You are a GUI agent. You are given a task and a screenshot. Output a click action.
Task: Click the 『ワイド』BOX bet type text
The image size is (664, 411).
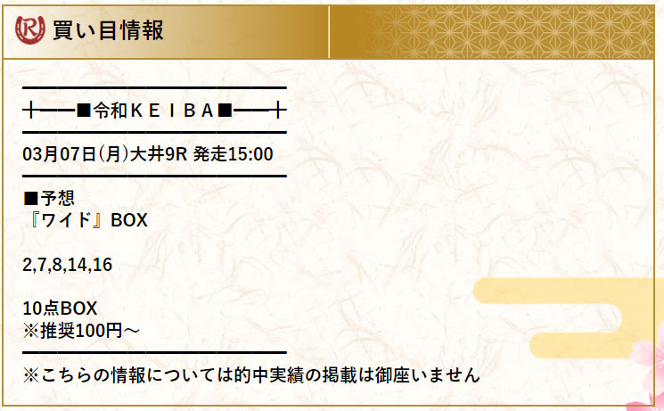(86, 219)
